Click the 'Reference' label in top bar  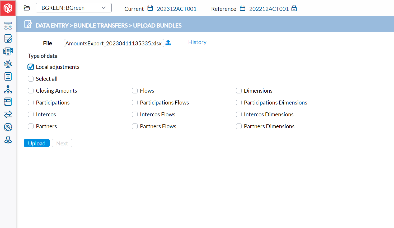pos(224,9)
